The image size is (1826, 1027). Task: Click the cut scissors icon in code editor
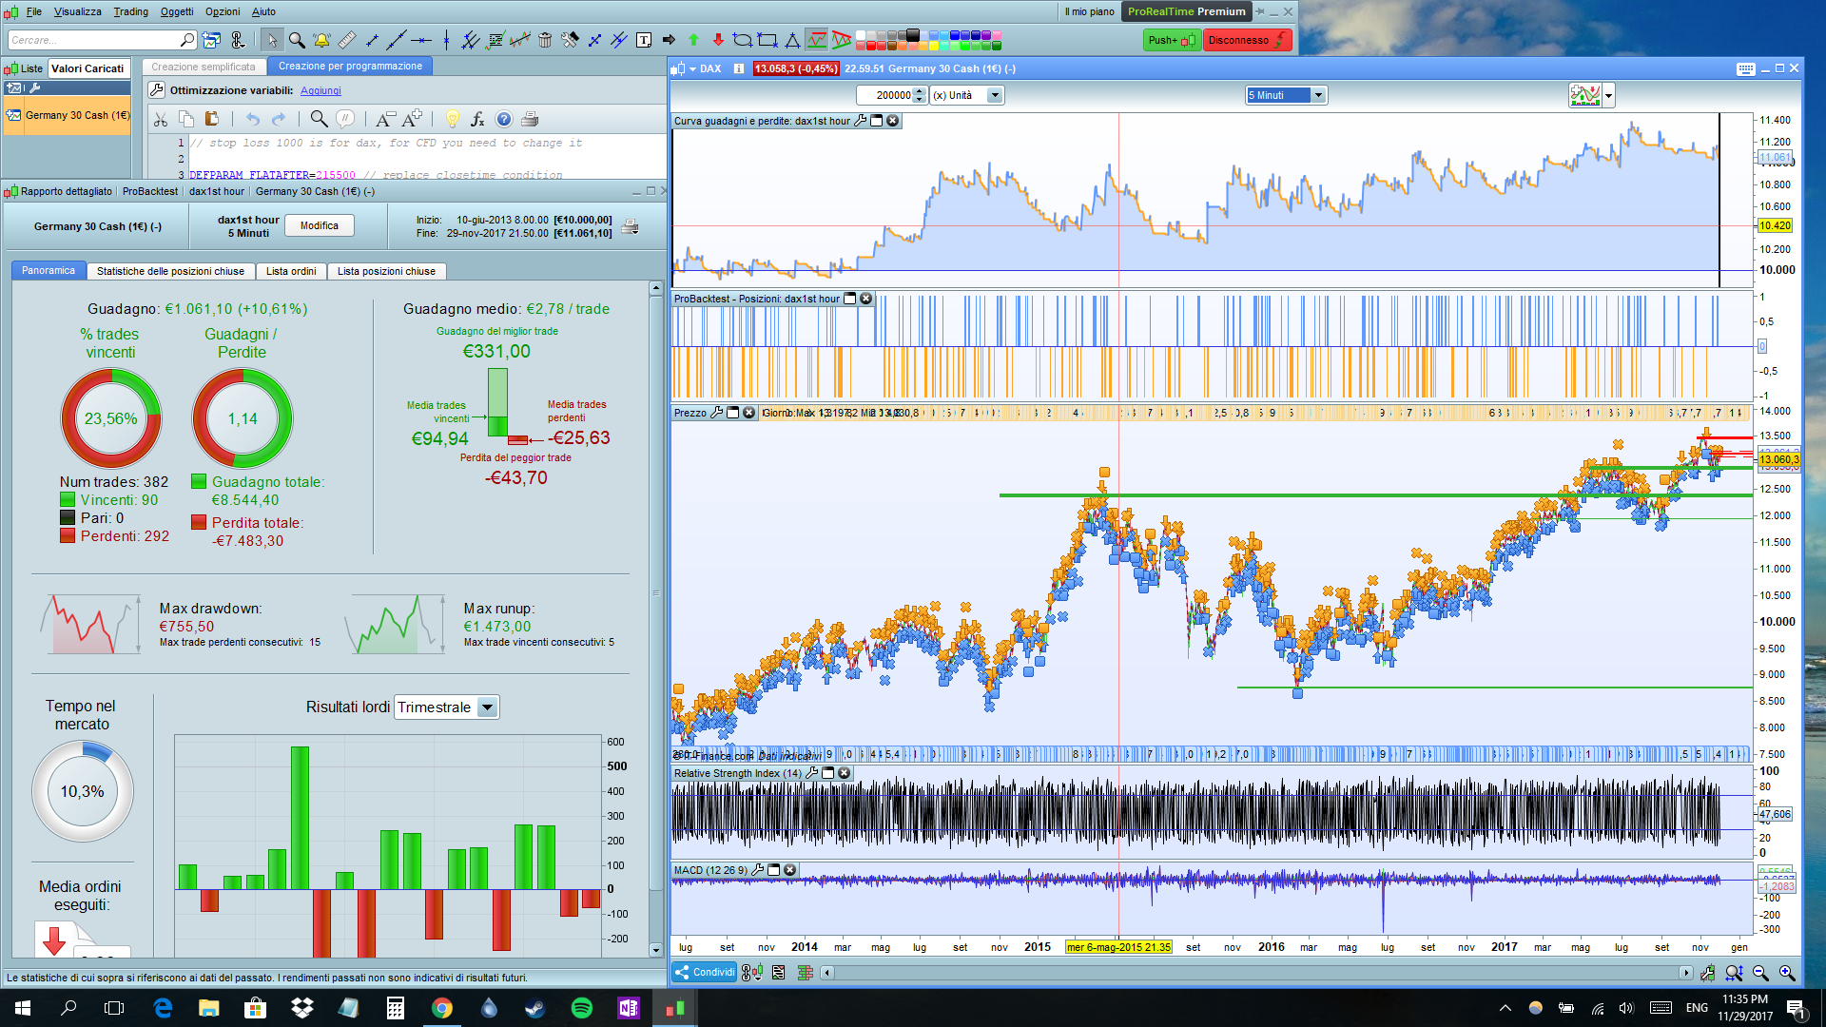click(161, 119)
